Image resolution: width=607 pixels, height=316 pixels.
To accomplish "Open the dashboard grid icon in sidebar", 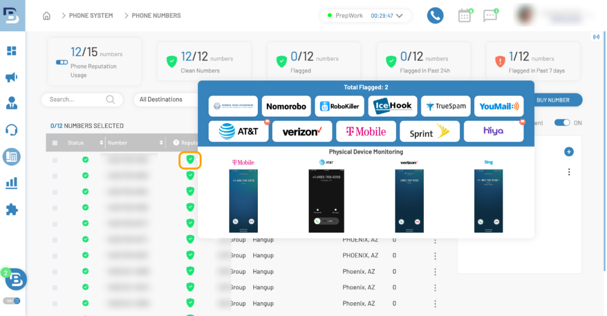I will click(x=12, y=51).
